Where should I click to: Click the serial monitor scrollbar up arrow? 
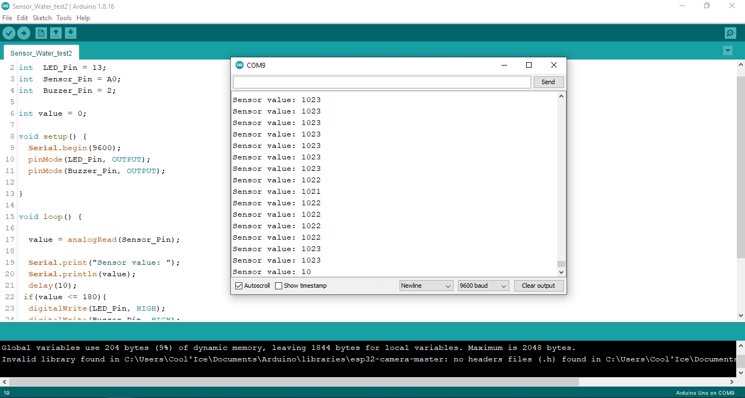[561, 96]
